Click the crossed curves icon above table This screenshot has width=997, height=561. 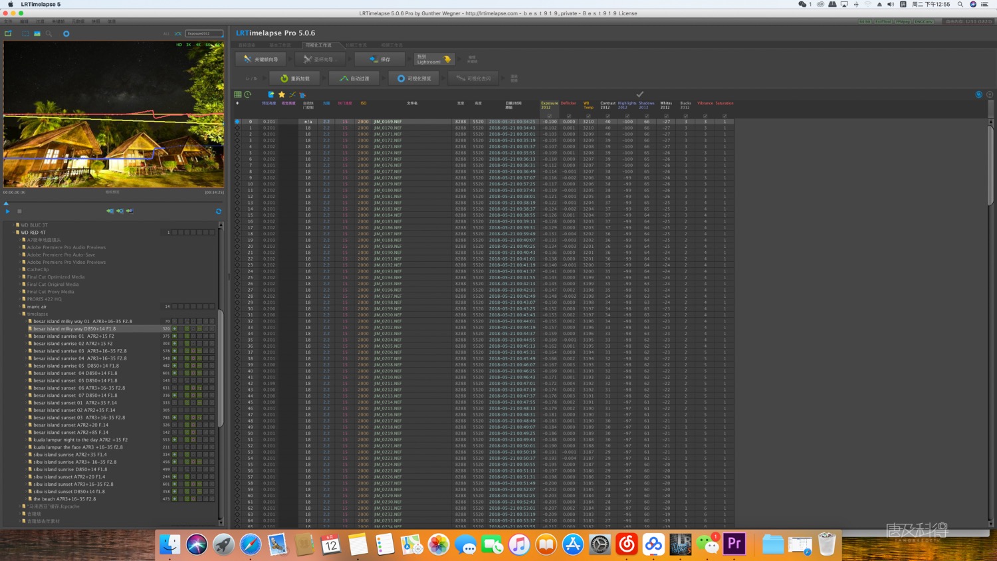click(x=292, y=94)
